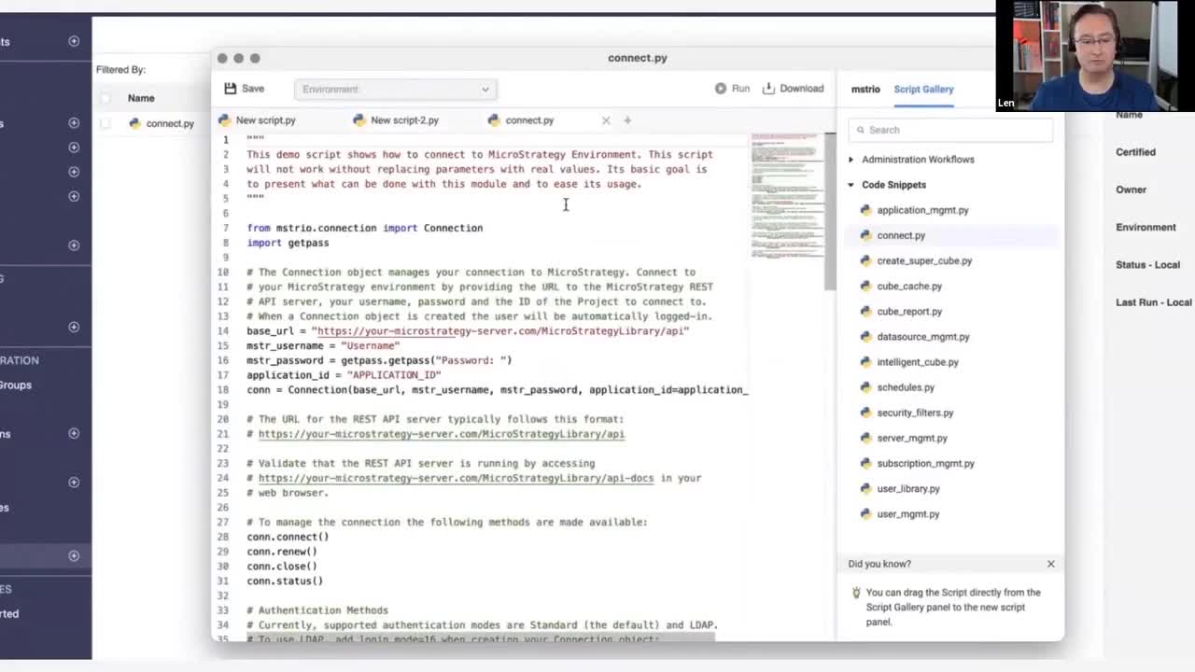
Task: Select the connect.py editor tab
Action: pyautogui.click(x=529, y=120)
